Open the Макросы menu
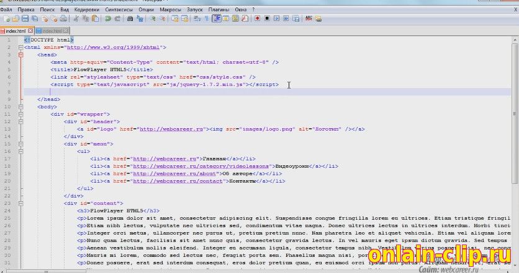This screenshot has height=273, width=519. pyautogui.click(x=170, y=9)
